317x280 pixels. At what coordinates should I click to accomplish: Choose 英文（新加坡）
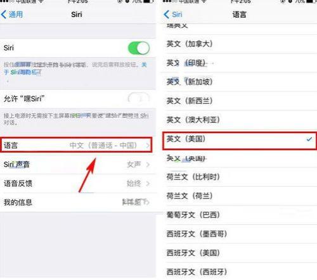coord(240,82)
